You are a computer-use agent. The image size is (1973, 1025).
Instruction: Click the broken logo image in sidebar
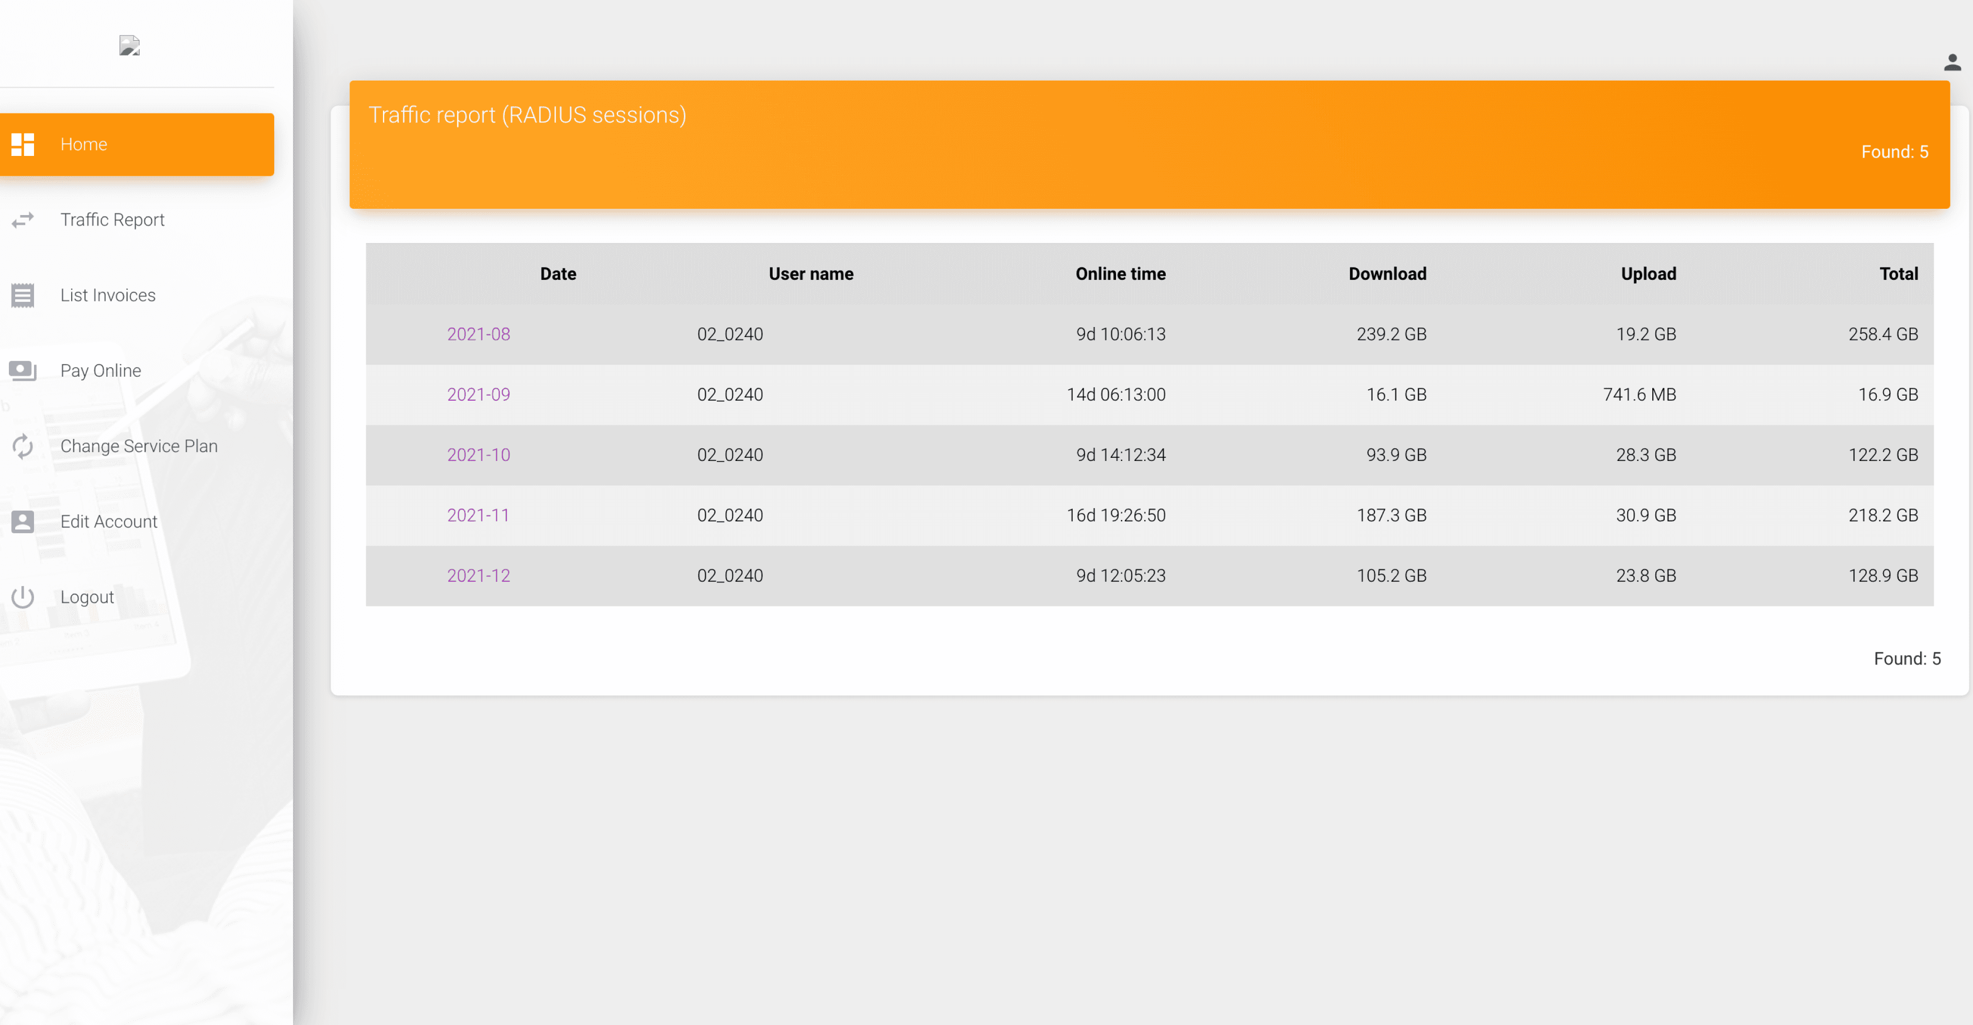click(x=129, y=46)
